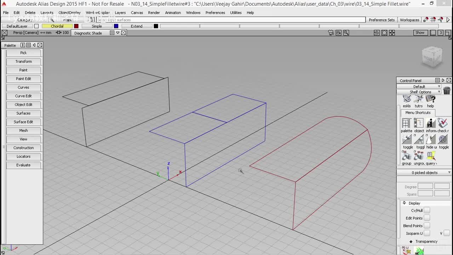Open the object lister shelf icon

pos(419,123)
